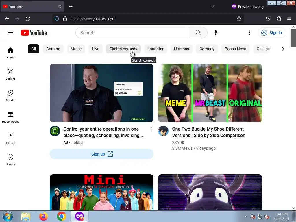This screenshot has height=222, width=296.
Task: Open the tracking protection shield icon
Action: 57,19
